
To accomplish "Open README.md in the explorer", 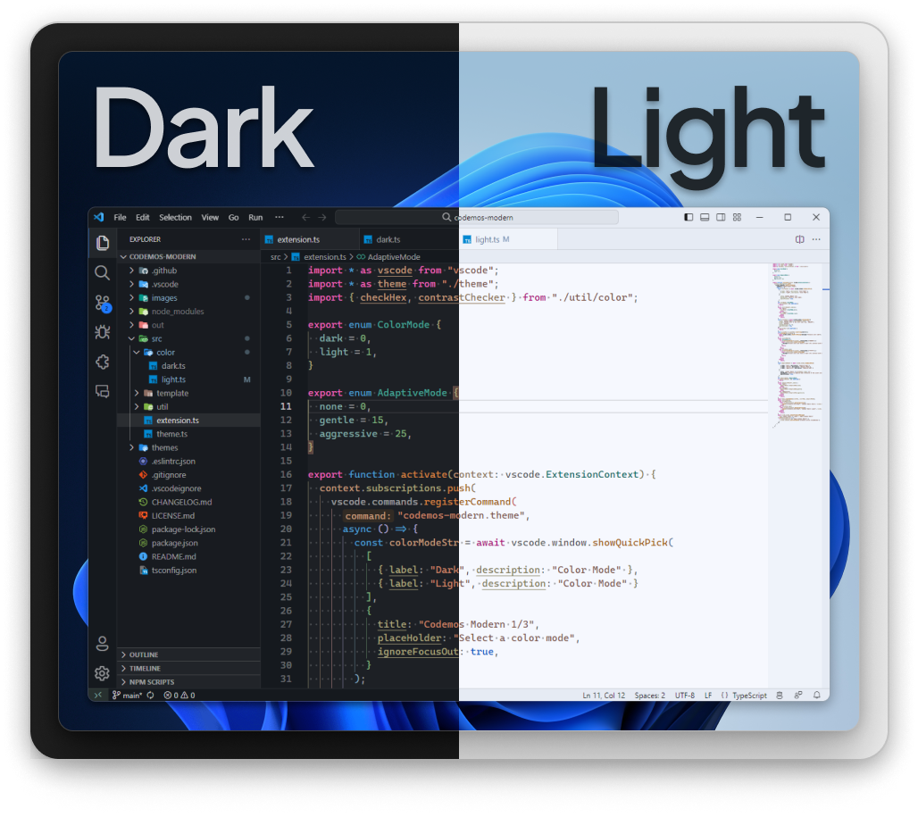I will tap(188, 556).
